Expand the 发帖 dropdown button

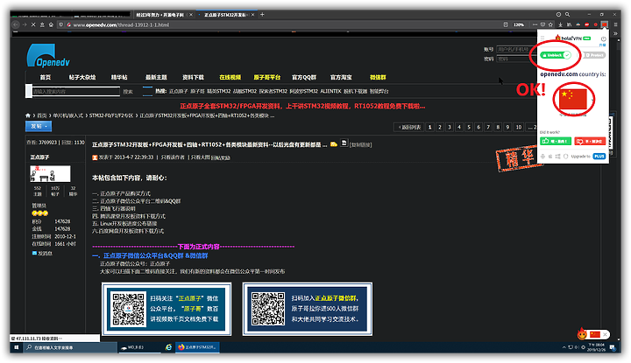coord(39,126)
